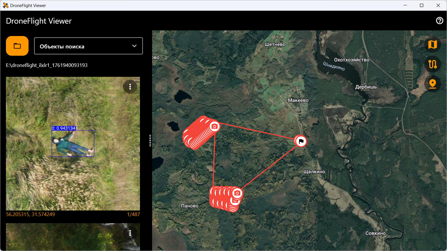Toggle the map layer view icon

pos(432,44)
